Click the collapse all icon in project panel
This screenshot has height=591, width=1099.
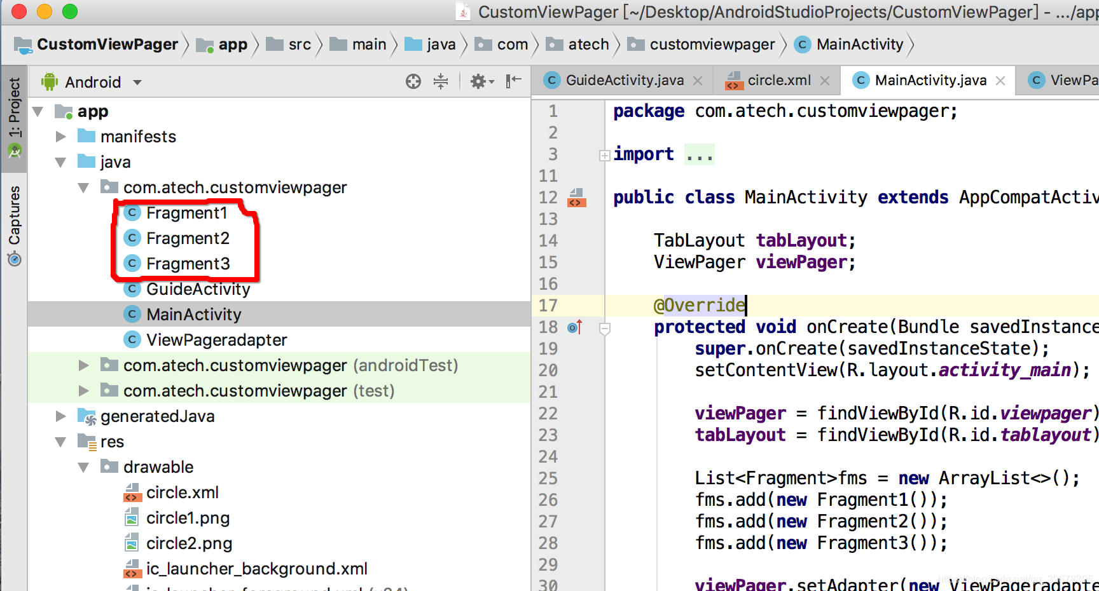click(441, 81)
